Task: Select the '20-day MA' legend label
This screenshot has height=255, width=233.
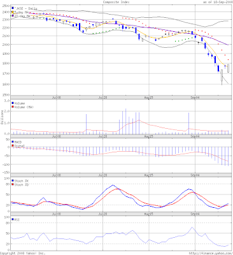Action: [22, 16]
